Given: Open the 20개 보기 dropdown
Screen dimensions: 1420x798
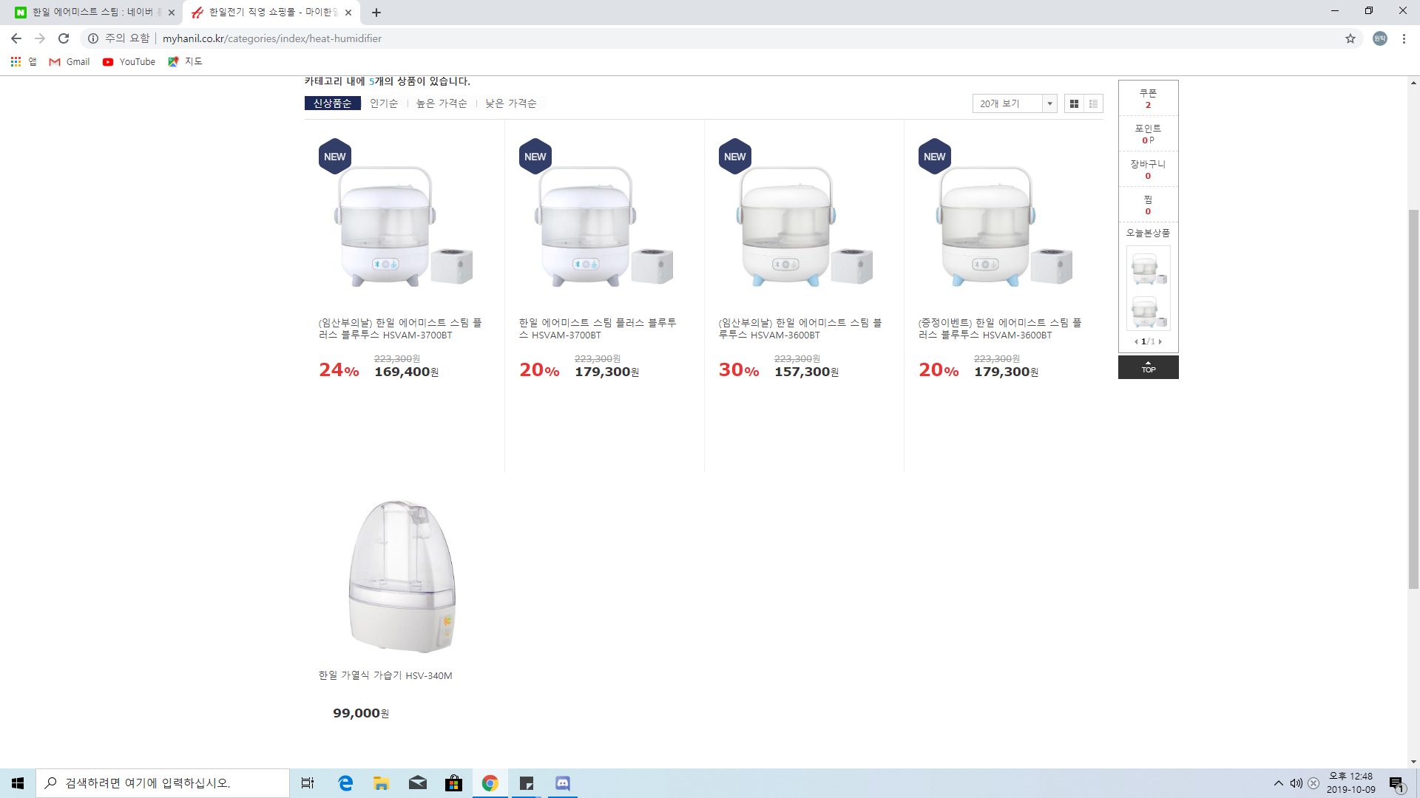Looking at the screenshot, I should [1015, 103].
